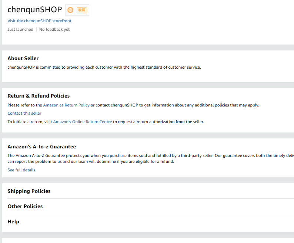Click the chenqunSHOP seller name heading
This screenshot has width=294, height=243.
35,10
